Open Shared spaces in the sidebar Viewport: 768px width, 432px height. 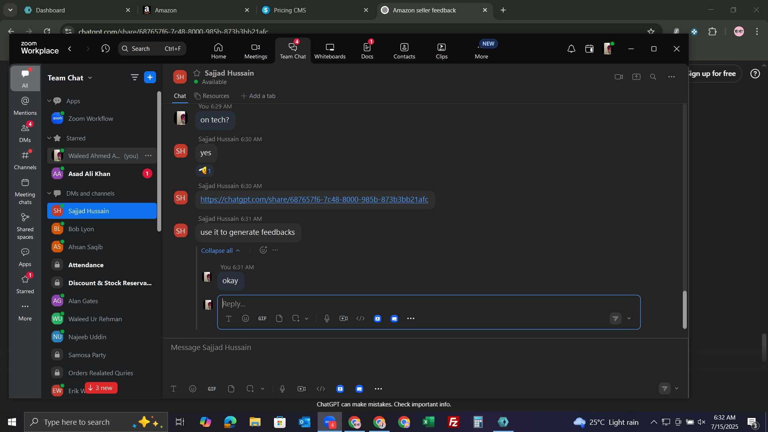[x=25, y=226]
